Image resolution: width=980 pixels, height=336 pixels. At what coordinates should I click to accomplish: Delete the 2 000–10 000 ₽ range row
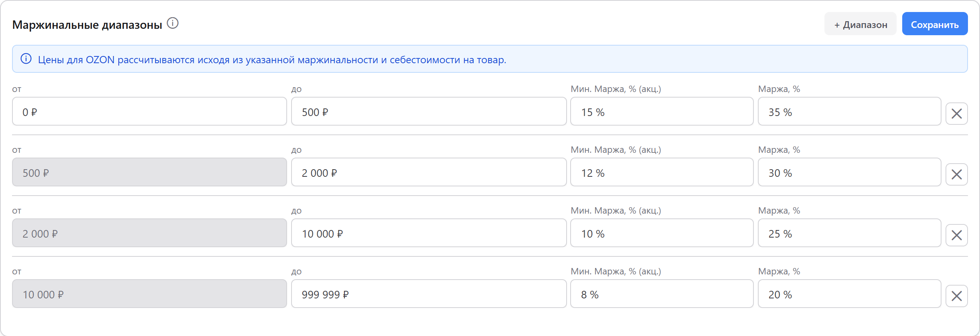coord(956,235)
